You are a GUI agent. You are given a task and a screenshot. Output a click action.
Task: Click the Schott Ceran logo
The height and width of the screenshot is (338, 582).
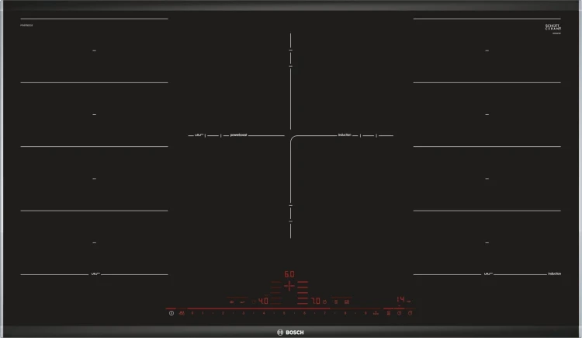coord(553,27)
